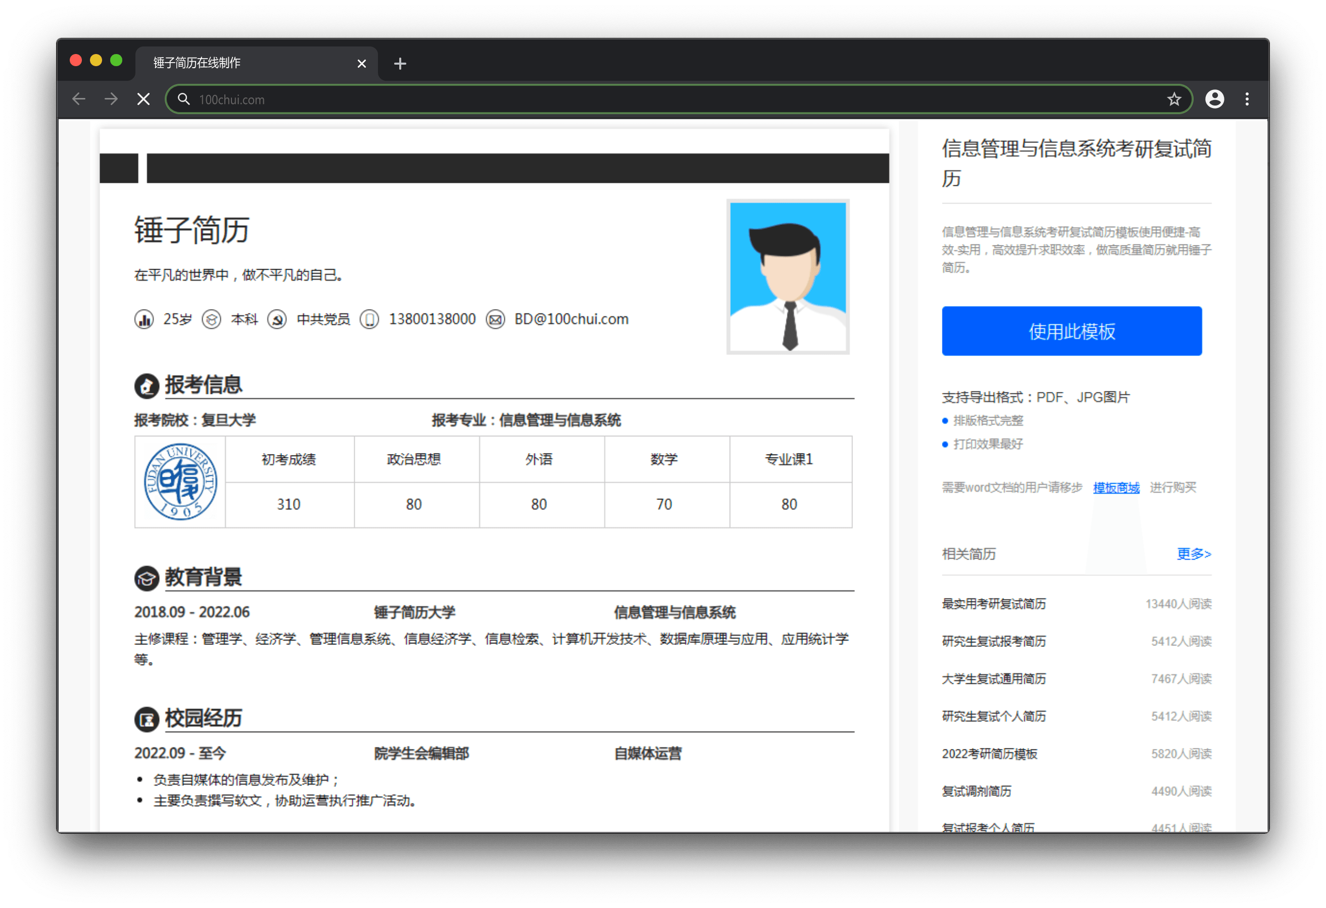Viewport: 1326px width, 908px height.
Task: Open 研究生复试报考简历 related resume
Action: 993,642
